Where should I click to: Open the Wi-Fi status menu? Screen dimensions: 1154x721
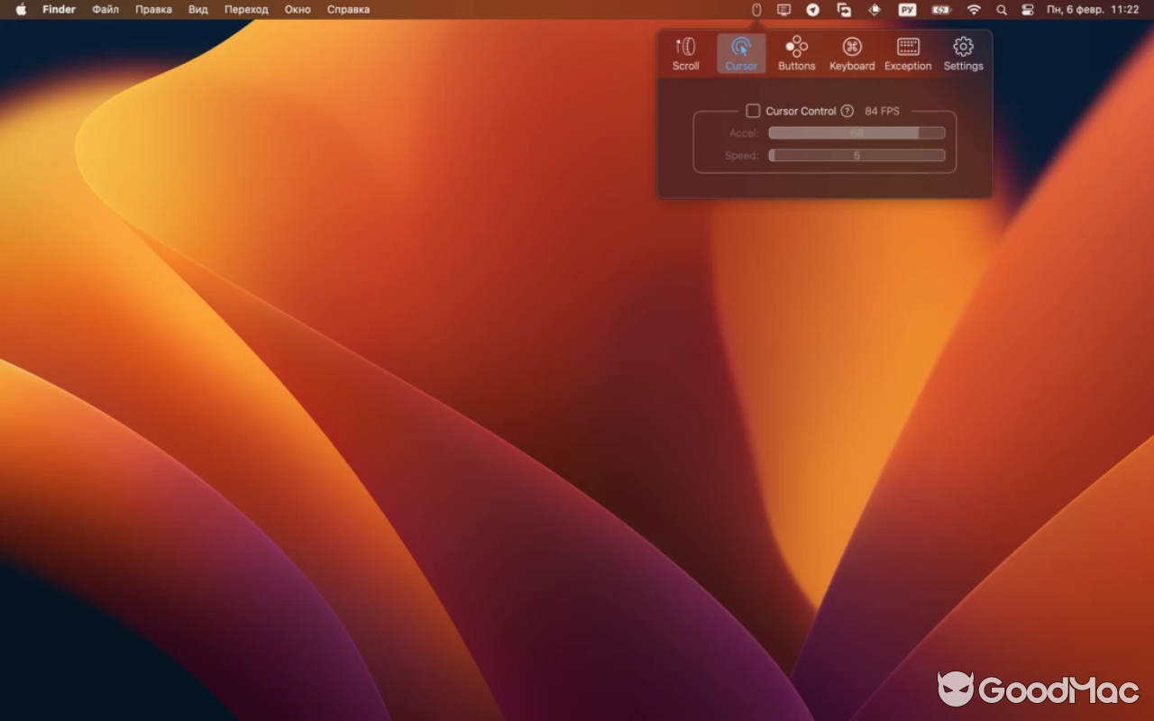click(x=974, y=10)
